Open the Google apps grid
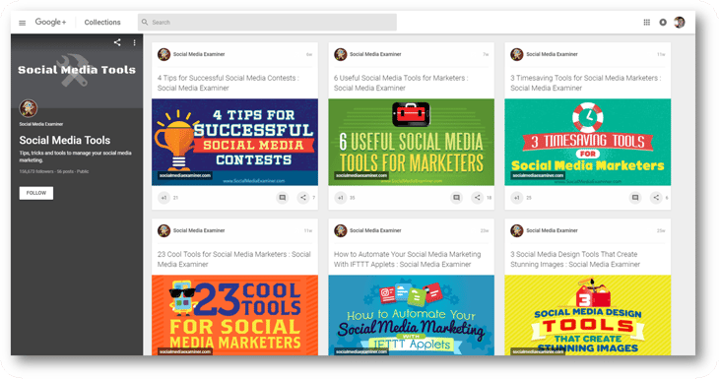 646,22
